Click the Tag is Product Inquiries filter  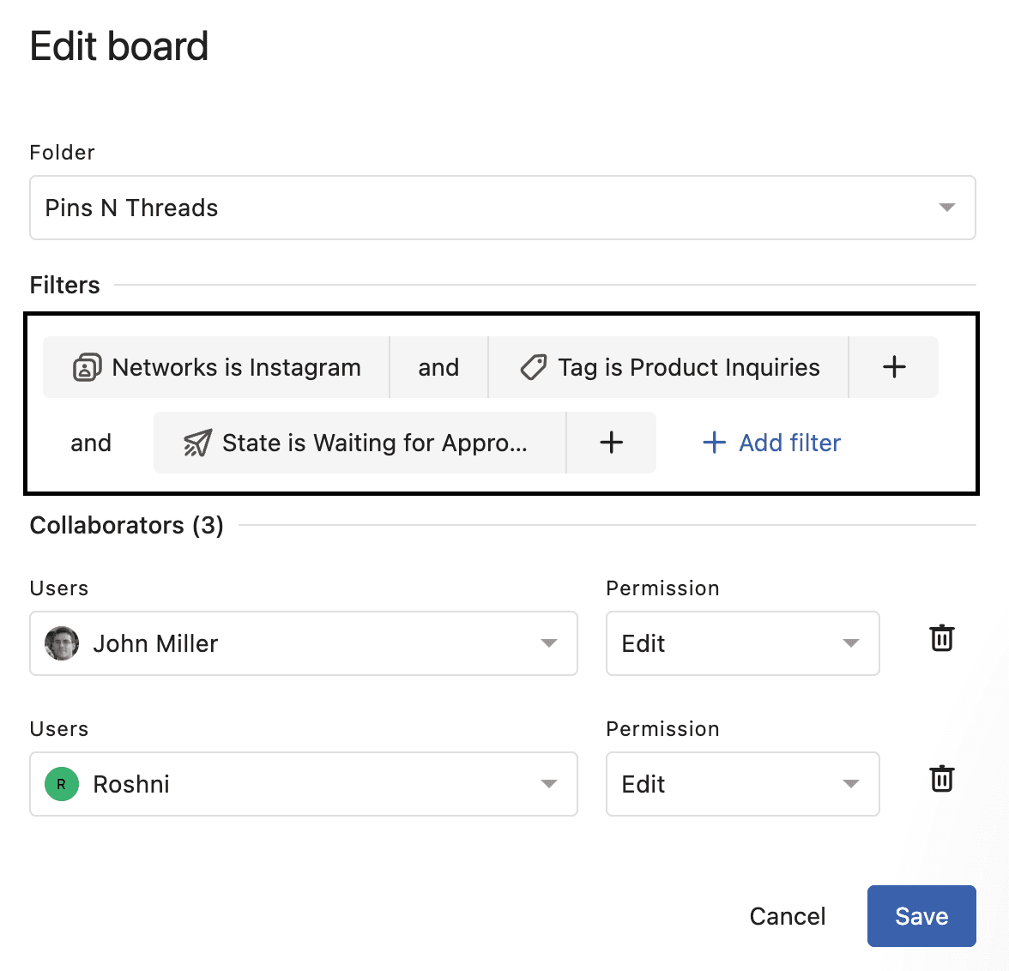coord(688,367)
